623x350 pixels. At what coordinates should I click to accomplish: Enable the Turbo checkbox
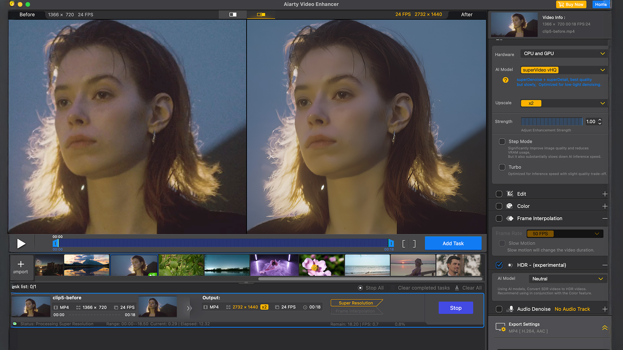click(x=502, y=167)
